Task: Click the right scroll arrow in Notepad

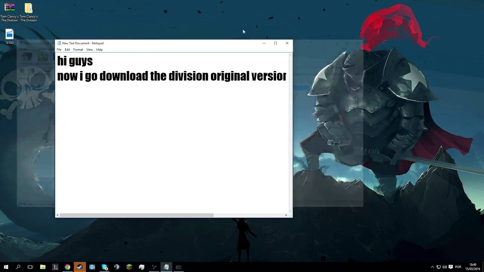Action: pyautogui.click(x=286, y=215)
